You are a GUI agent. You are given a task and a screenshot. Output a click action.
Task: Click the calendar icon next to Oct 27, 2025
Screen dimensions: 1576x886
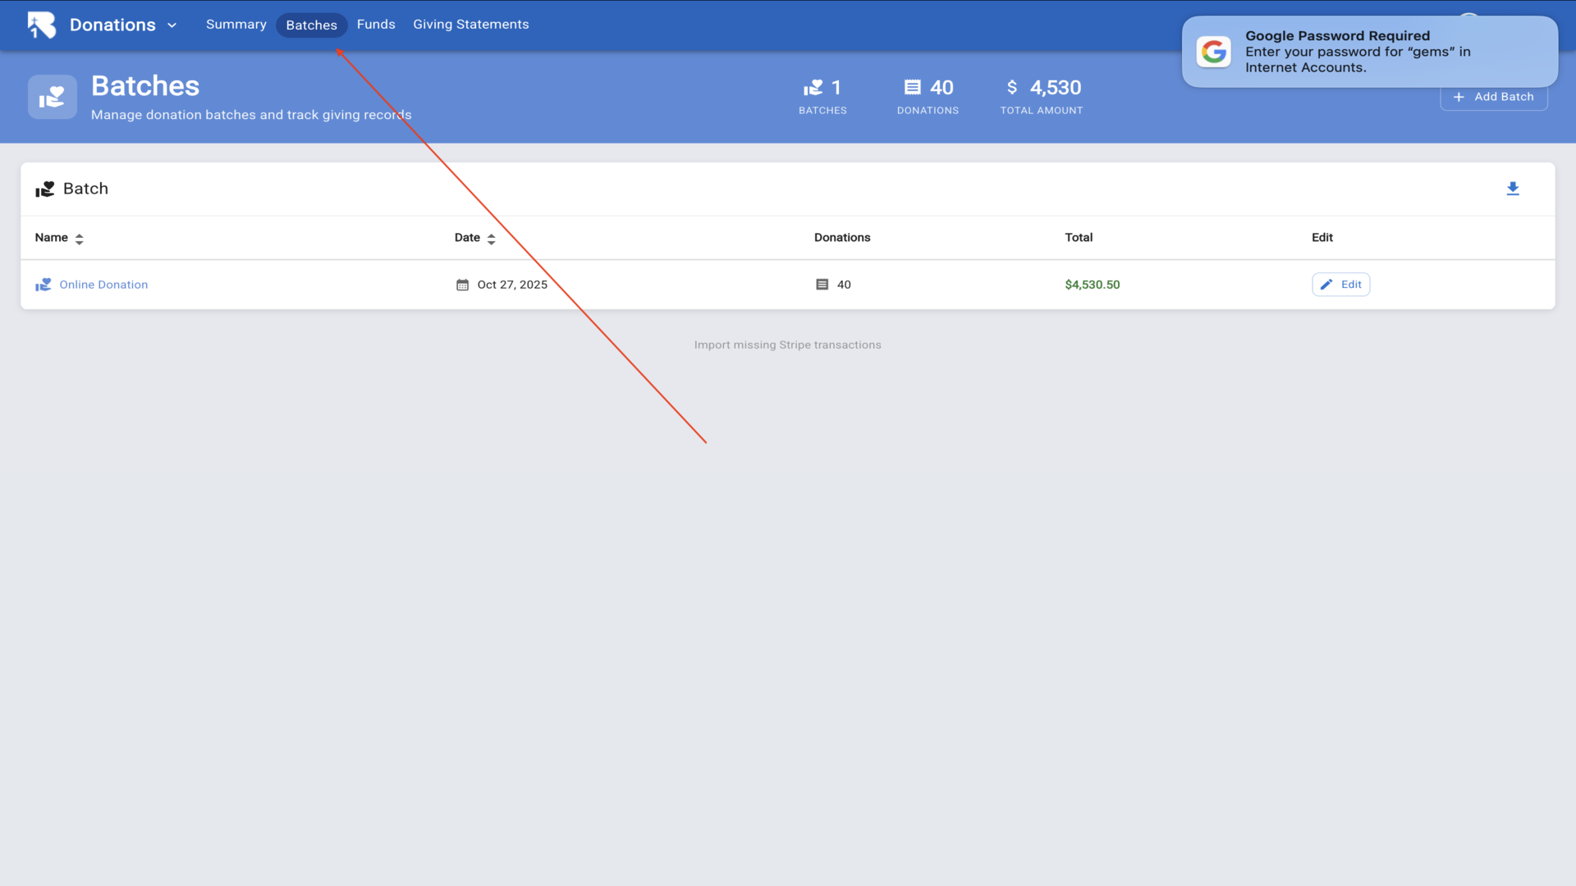pos(462,285)
